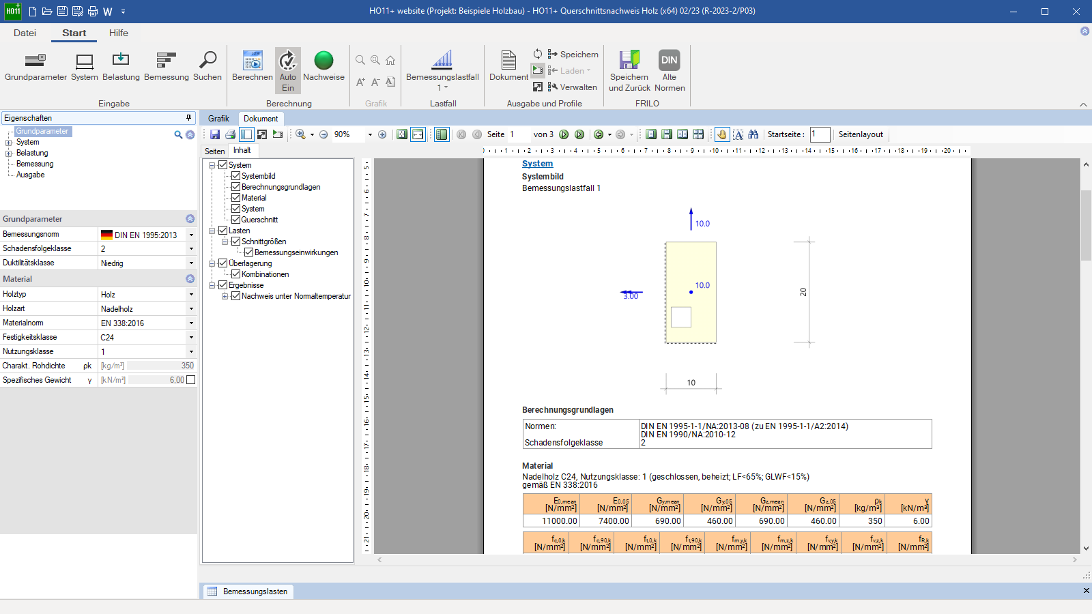Select four-page grid layout icon
Image resolution: width=1092 pixels, height=614 pixels.
click(x=698, y=134)
